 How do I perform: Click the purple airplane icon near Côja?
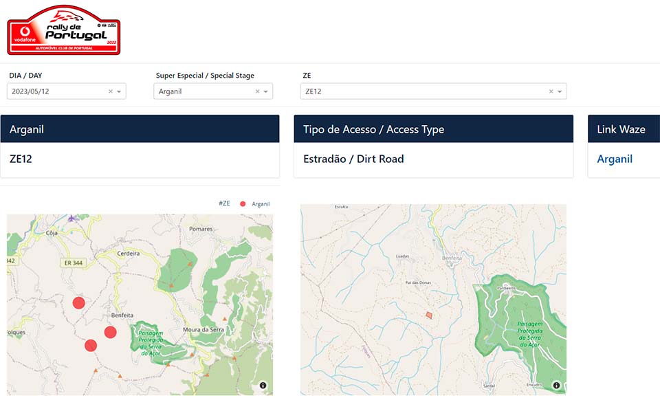(72, 218)
